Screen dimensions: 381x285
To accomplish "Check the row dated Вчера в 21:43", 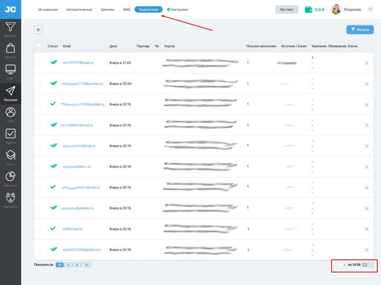I will (38, 64).
